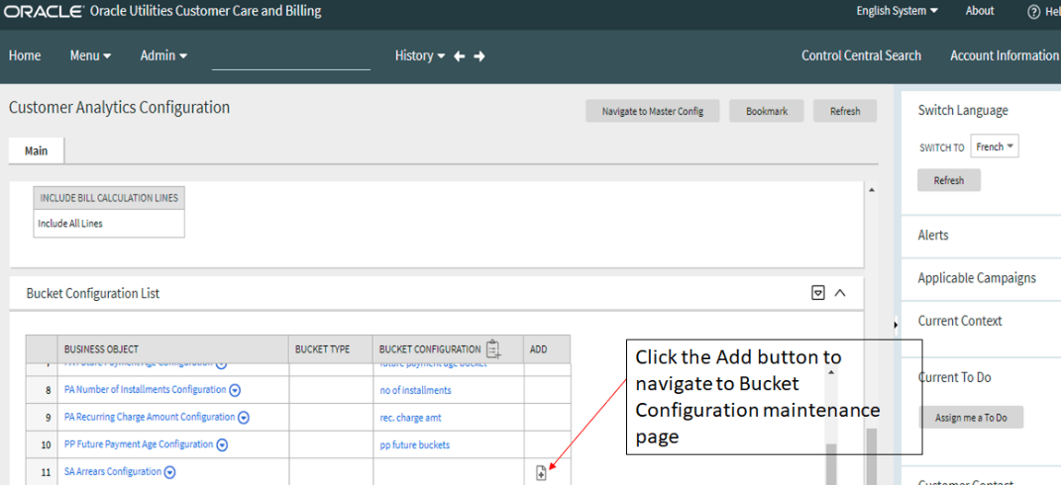1061x485 pixels.
Task: Open context menu for PP Future Payment Age Configuration
Action: pos(221,445)
